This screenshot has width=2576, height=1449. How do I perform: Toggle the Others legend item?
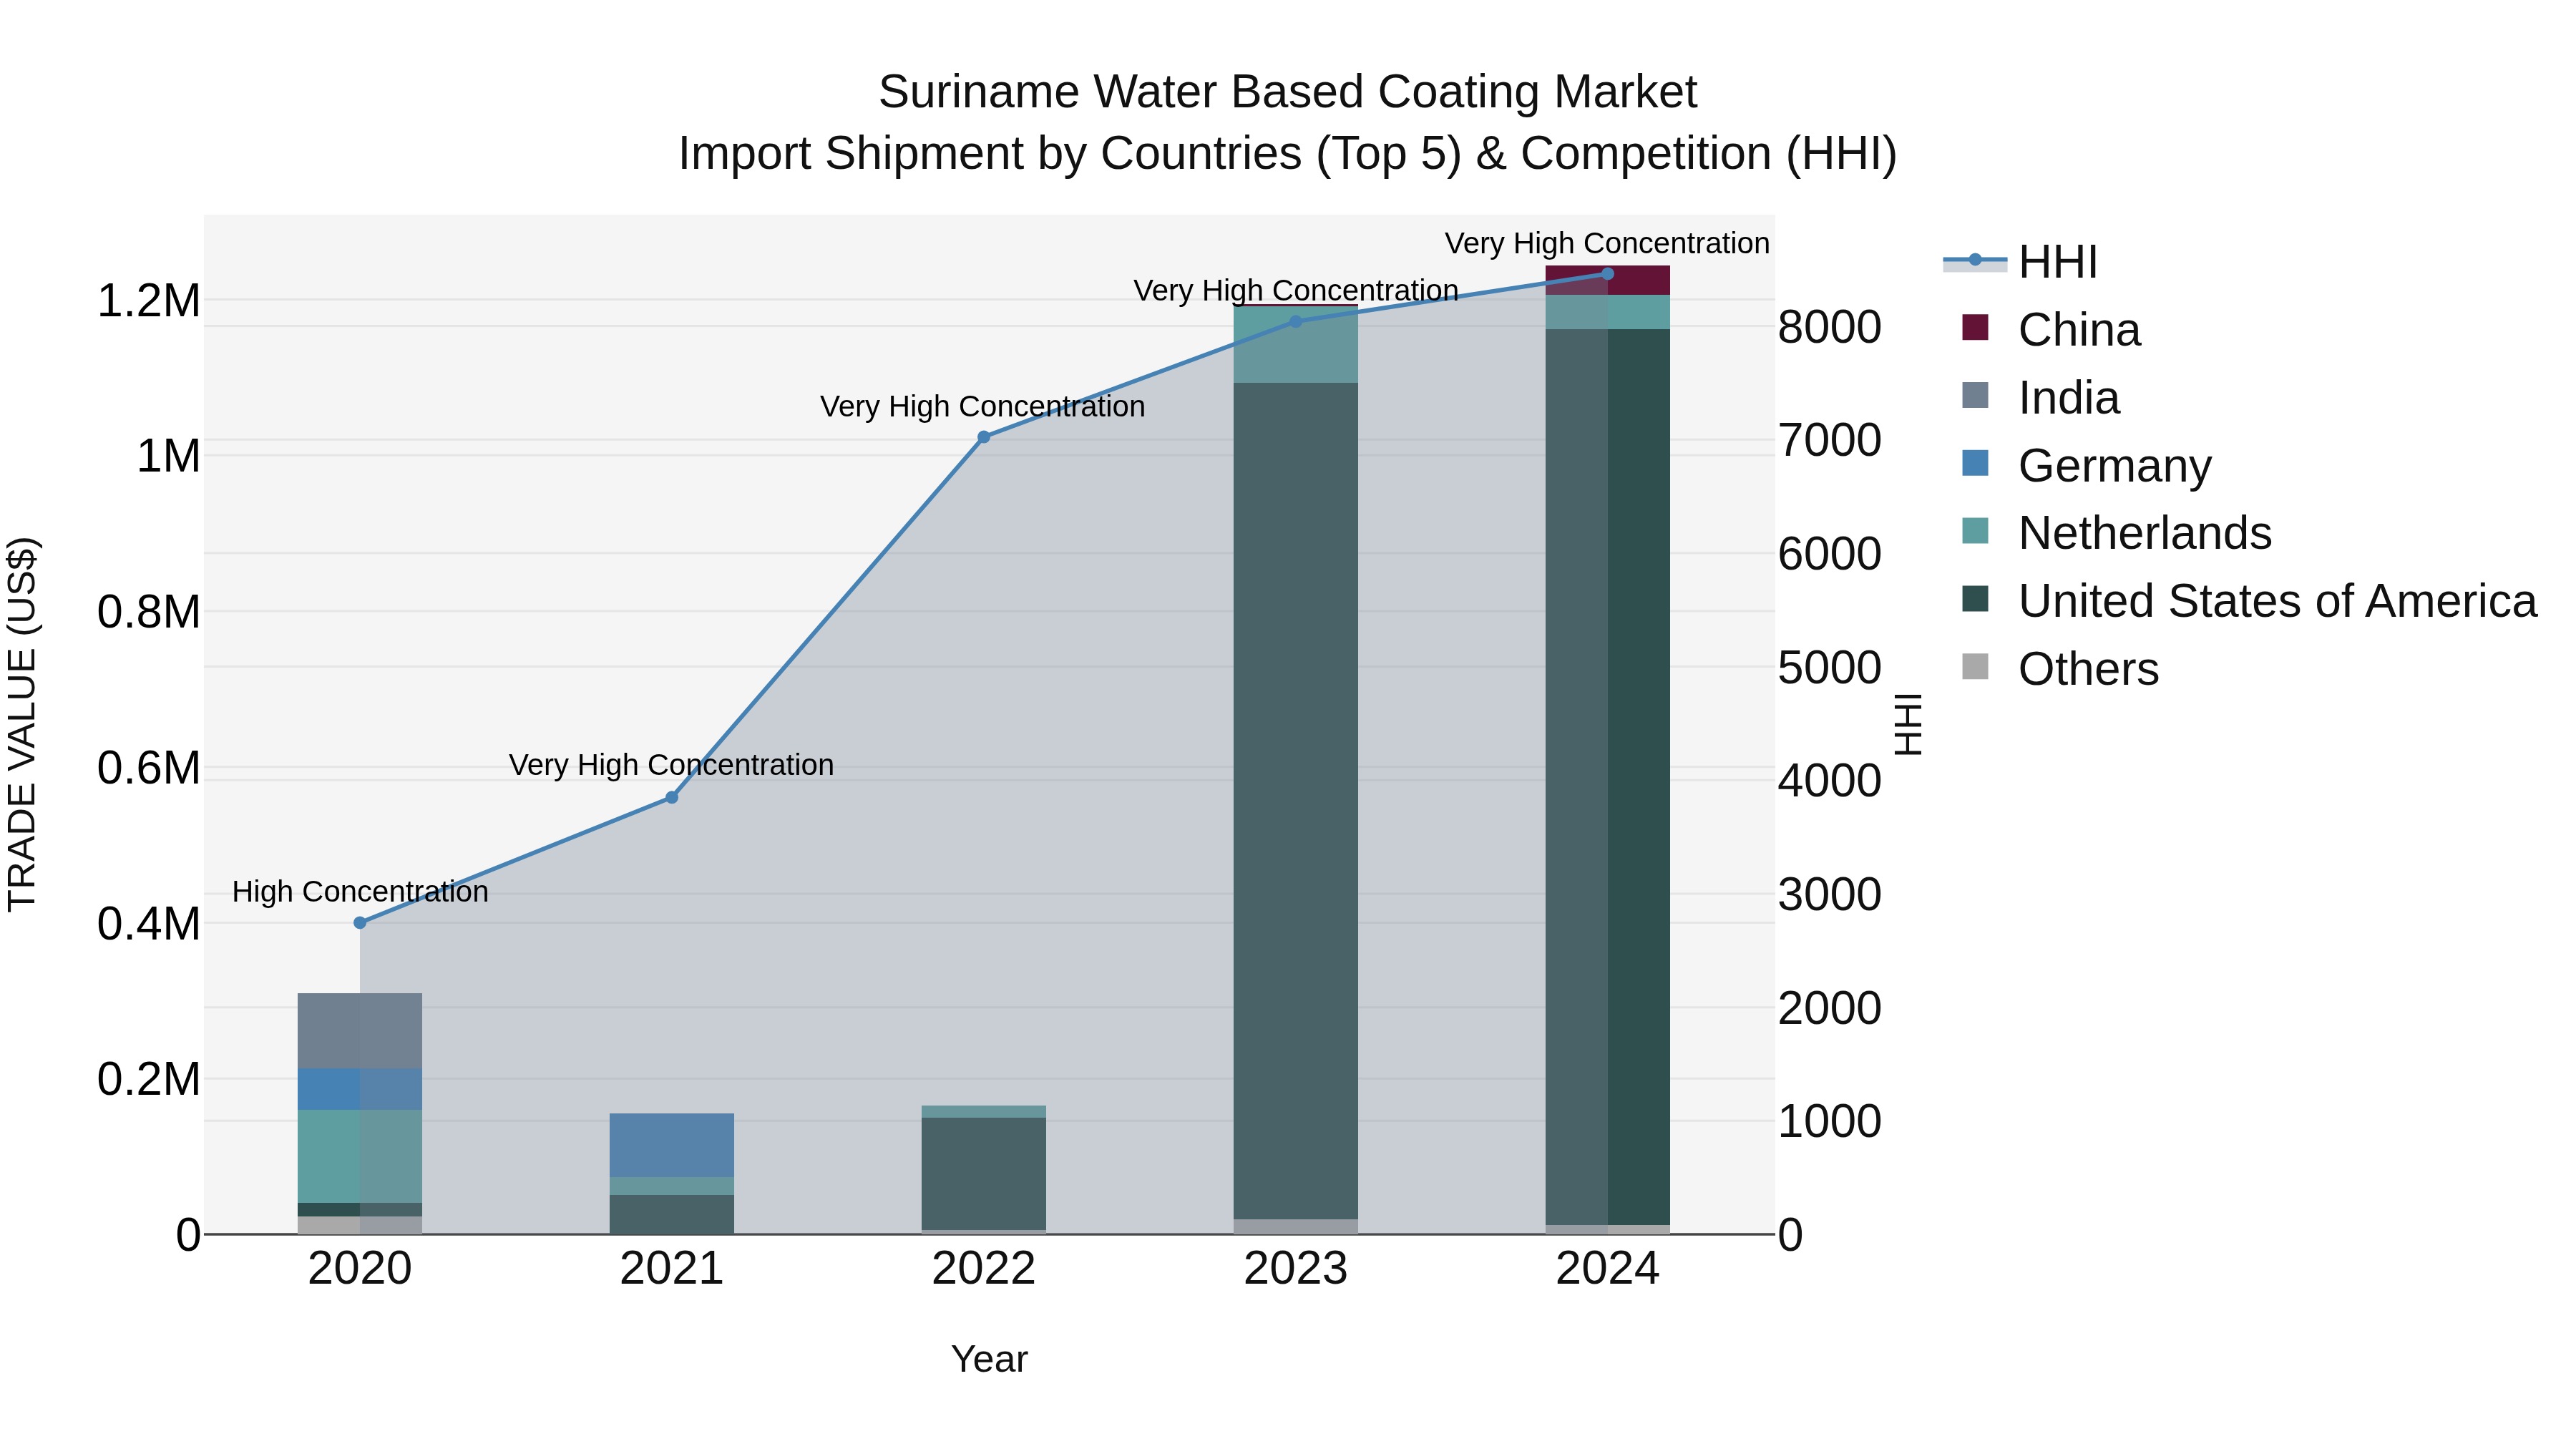2060,669
